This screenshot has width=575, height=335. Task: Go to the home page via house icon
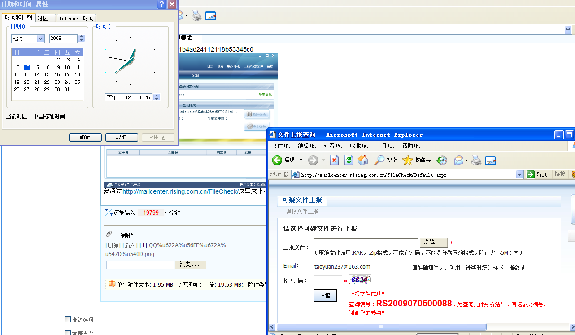point(363,160)
